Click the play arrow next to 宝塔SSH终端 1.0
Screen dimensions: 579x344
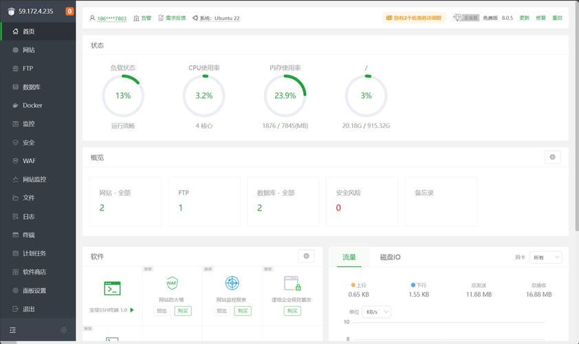coord(132,310)
